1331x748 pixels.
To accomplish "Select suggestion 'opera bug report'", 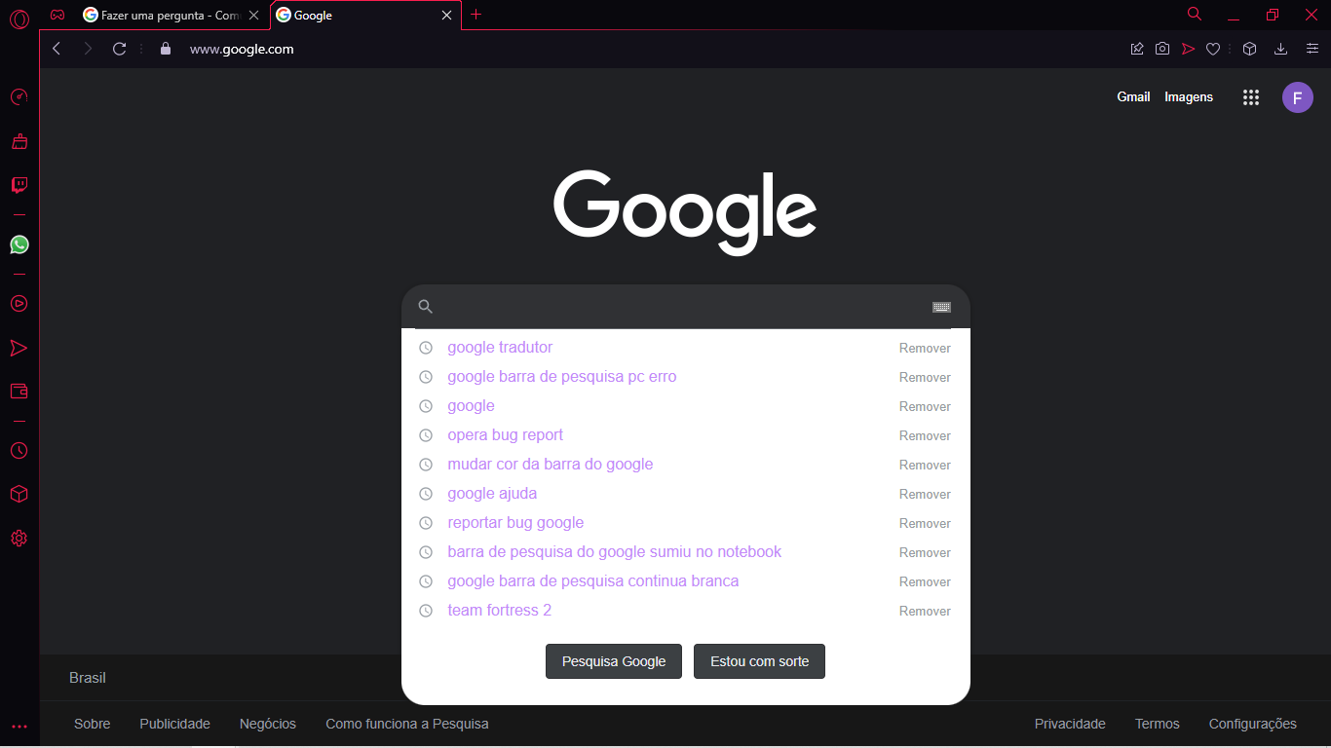I will tap(505, 435).
